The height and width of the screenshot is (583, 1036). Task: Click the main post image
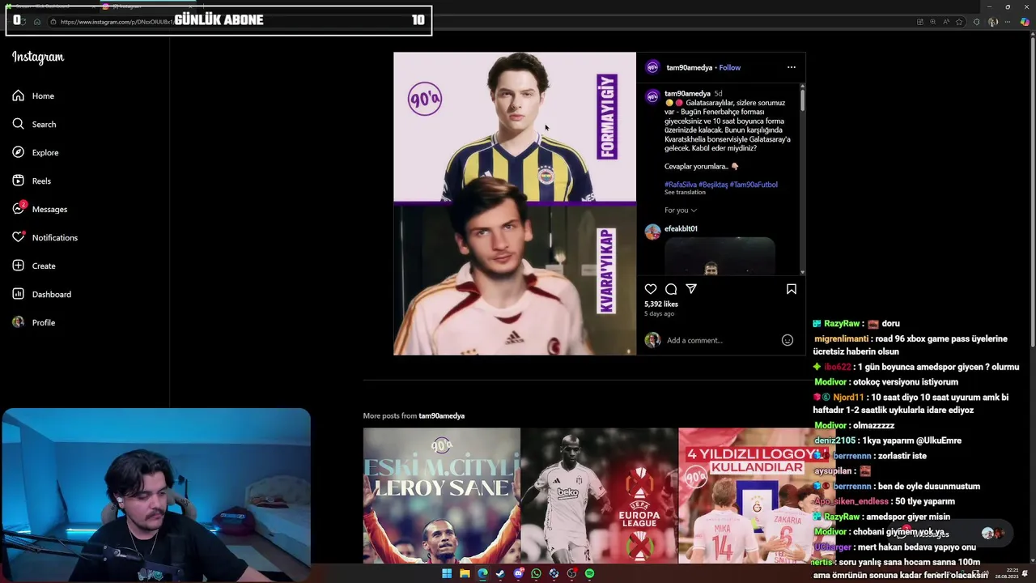(515, 203)
